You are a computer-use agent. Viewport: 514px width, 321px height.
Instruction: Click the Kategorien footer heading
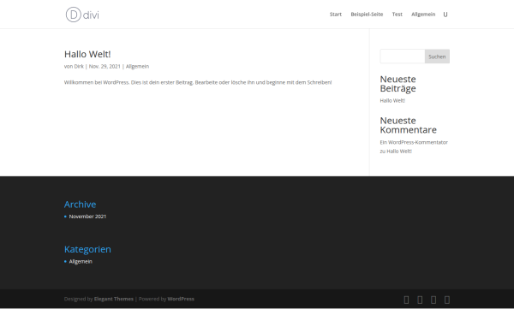point(87,249)
